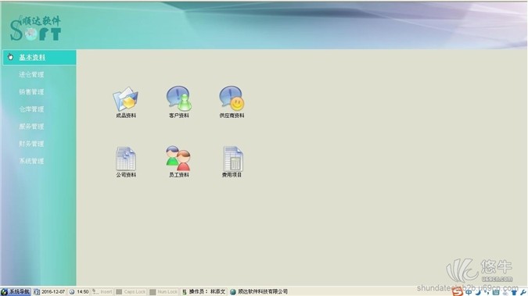Image resolution: width=528 pixels, height=296 pixels.
Task: Click the Insert indicator in status bar
Action: click(102, 291)
